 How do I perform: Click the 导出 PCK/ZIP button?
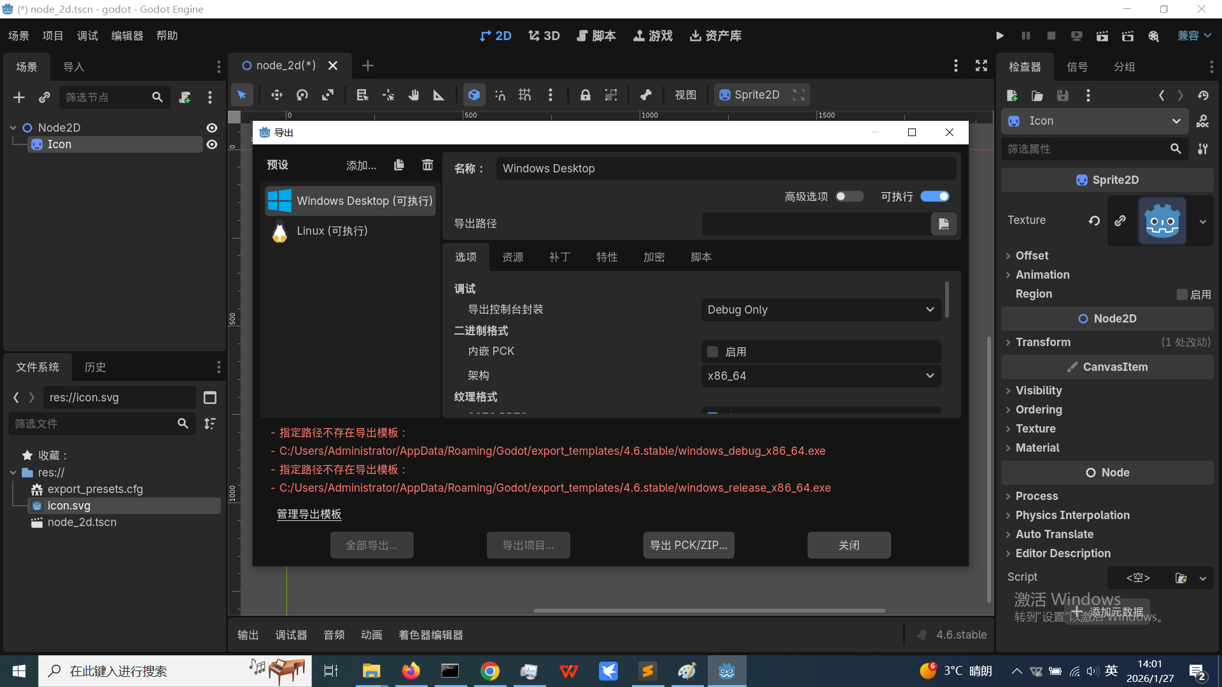[688, 546]
